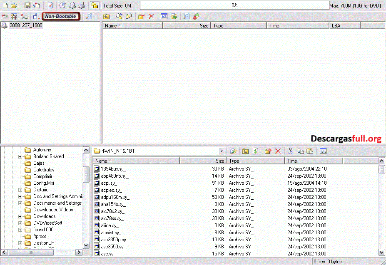Go up one folder level in the browser
Screen dimensions: 386x265
pyautogui.click(x=246, y=151)
